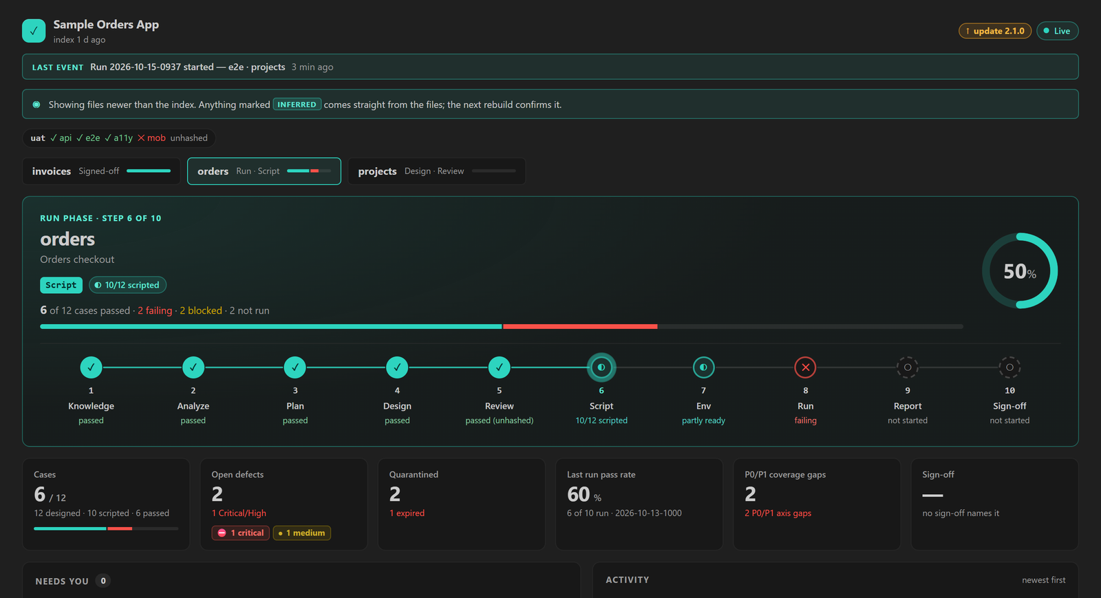Screen dimensions: 1101x598
Task: Open the Sign-off summary card
Action: (994, 504)
